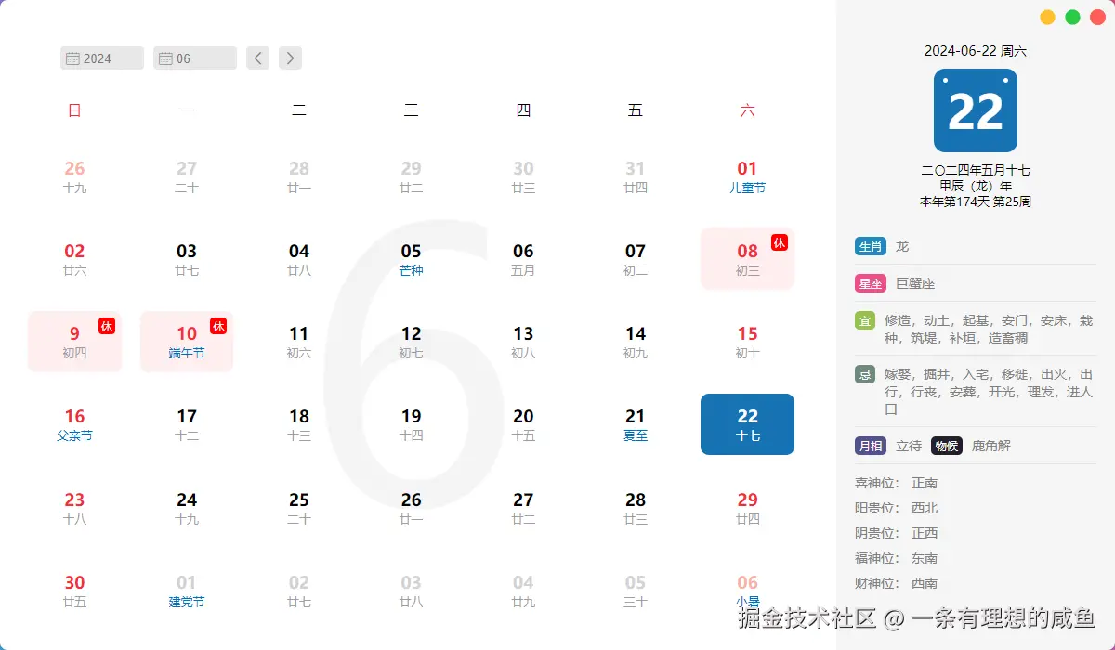
Task: Click the 星座 constellation badge icon
Action: pos(870,283)
